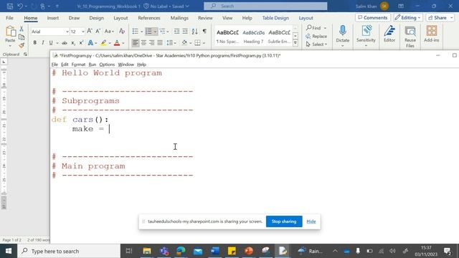Click Find in Editing group
The image size is (459, 258).
tap(314, 28)
